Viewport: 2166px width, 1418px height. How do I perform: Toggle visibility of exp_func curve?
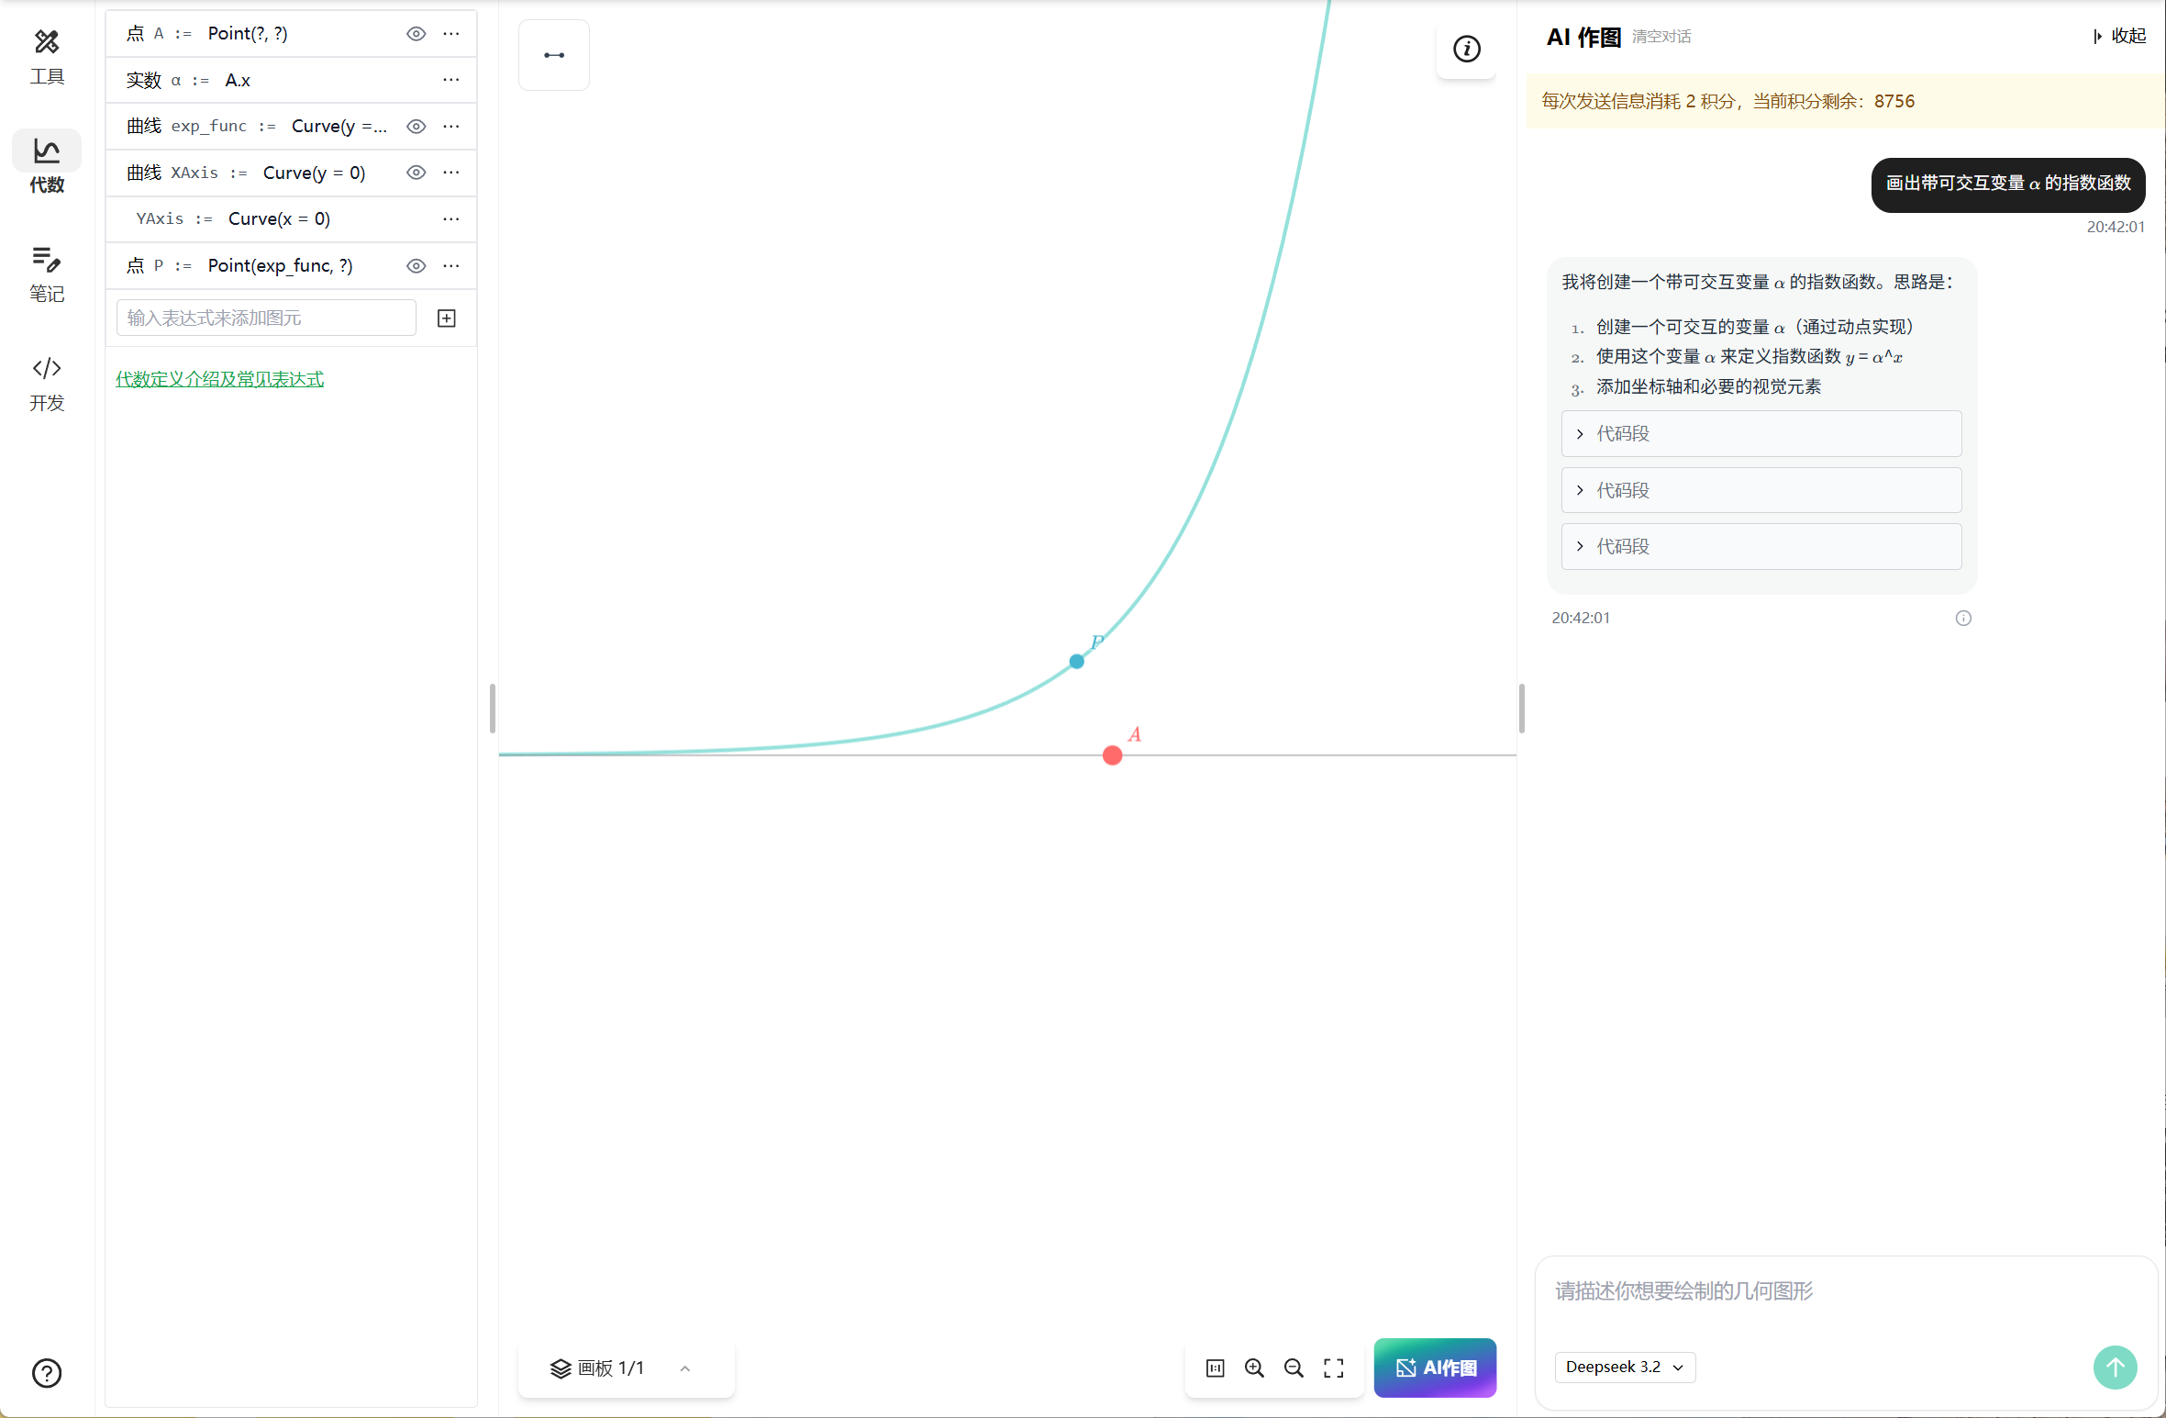point(416,127)
